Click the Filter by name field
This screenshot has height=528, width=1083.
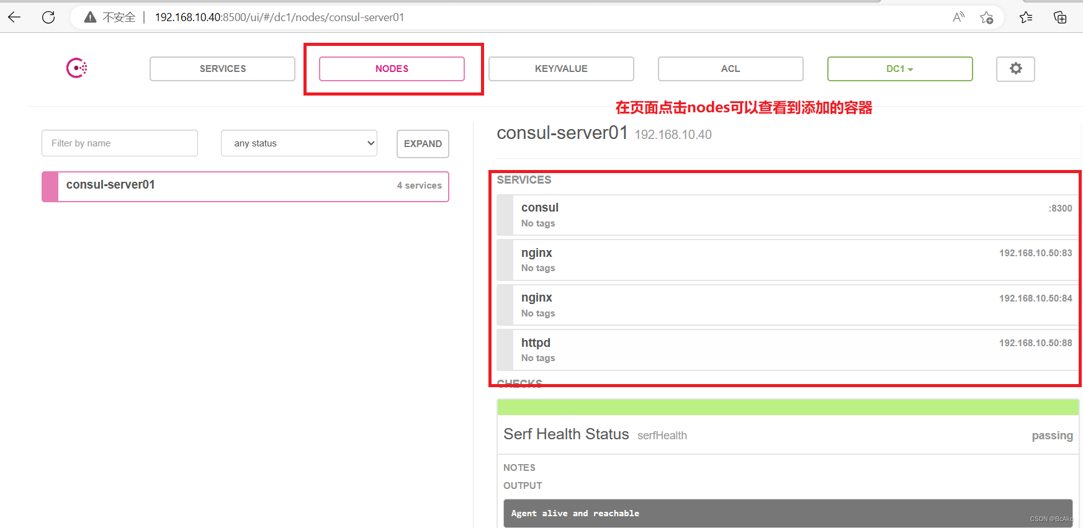(120, 143)
